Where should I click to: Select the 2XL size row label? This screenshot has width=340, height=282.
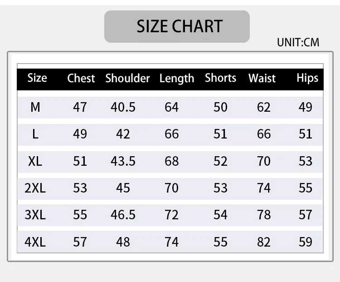pyautogui.click(x=35, y=188)
